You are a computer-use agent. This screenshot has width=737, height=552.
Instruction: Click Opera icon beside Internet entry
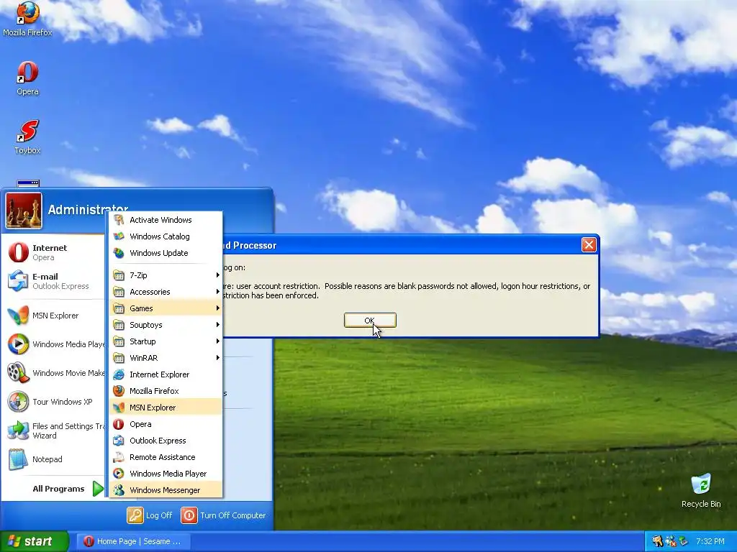tap(18, 252)
